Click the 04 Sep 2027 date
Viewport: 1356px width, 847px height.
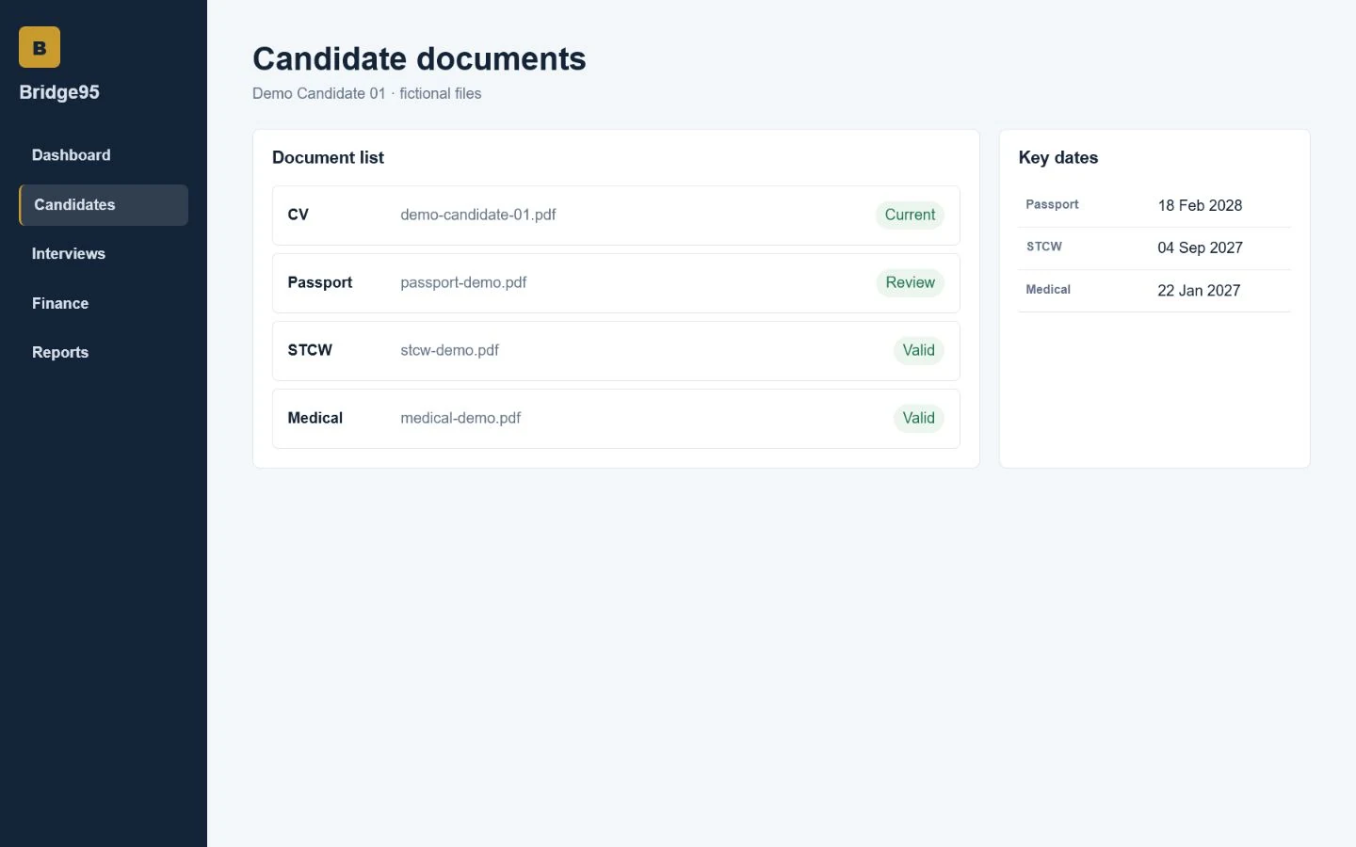[x=1200, y=248]
